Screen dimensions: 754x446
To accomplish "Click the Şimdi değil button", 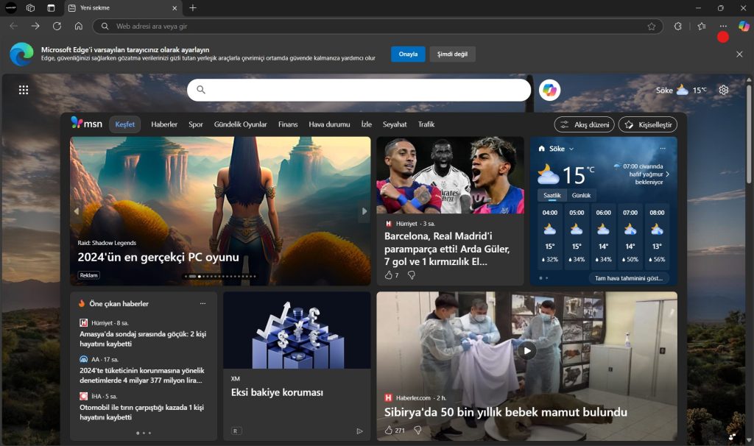I will pyautogui.click(x=452, y=54).
